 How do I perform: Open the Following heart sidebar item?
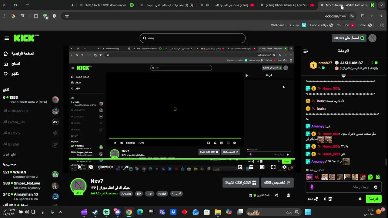[x=11, y=74]
